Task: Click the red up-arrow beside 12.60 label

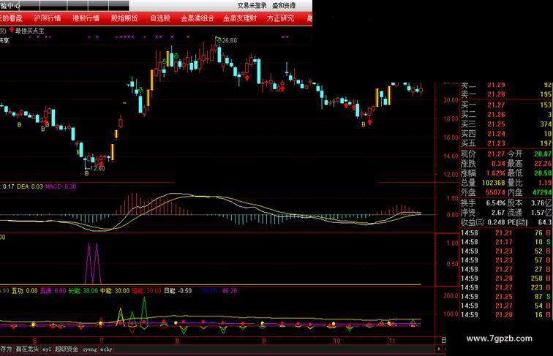Action: (102, 164)
